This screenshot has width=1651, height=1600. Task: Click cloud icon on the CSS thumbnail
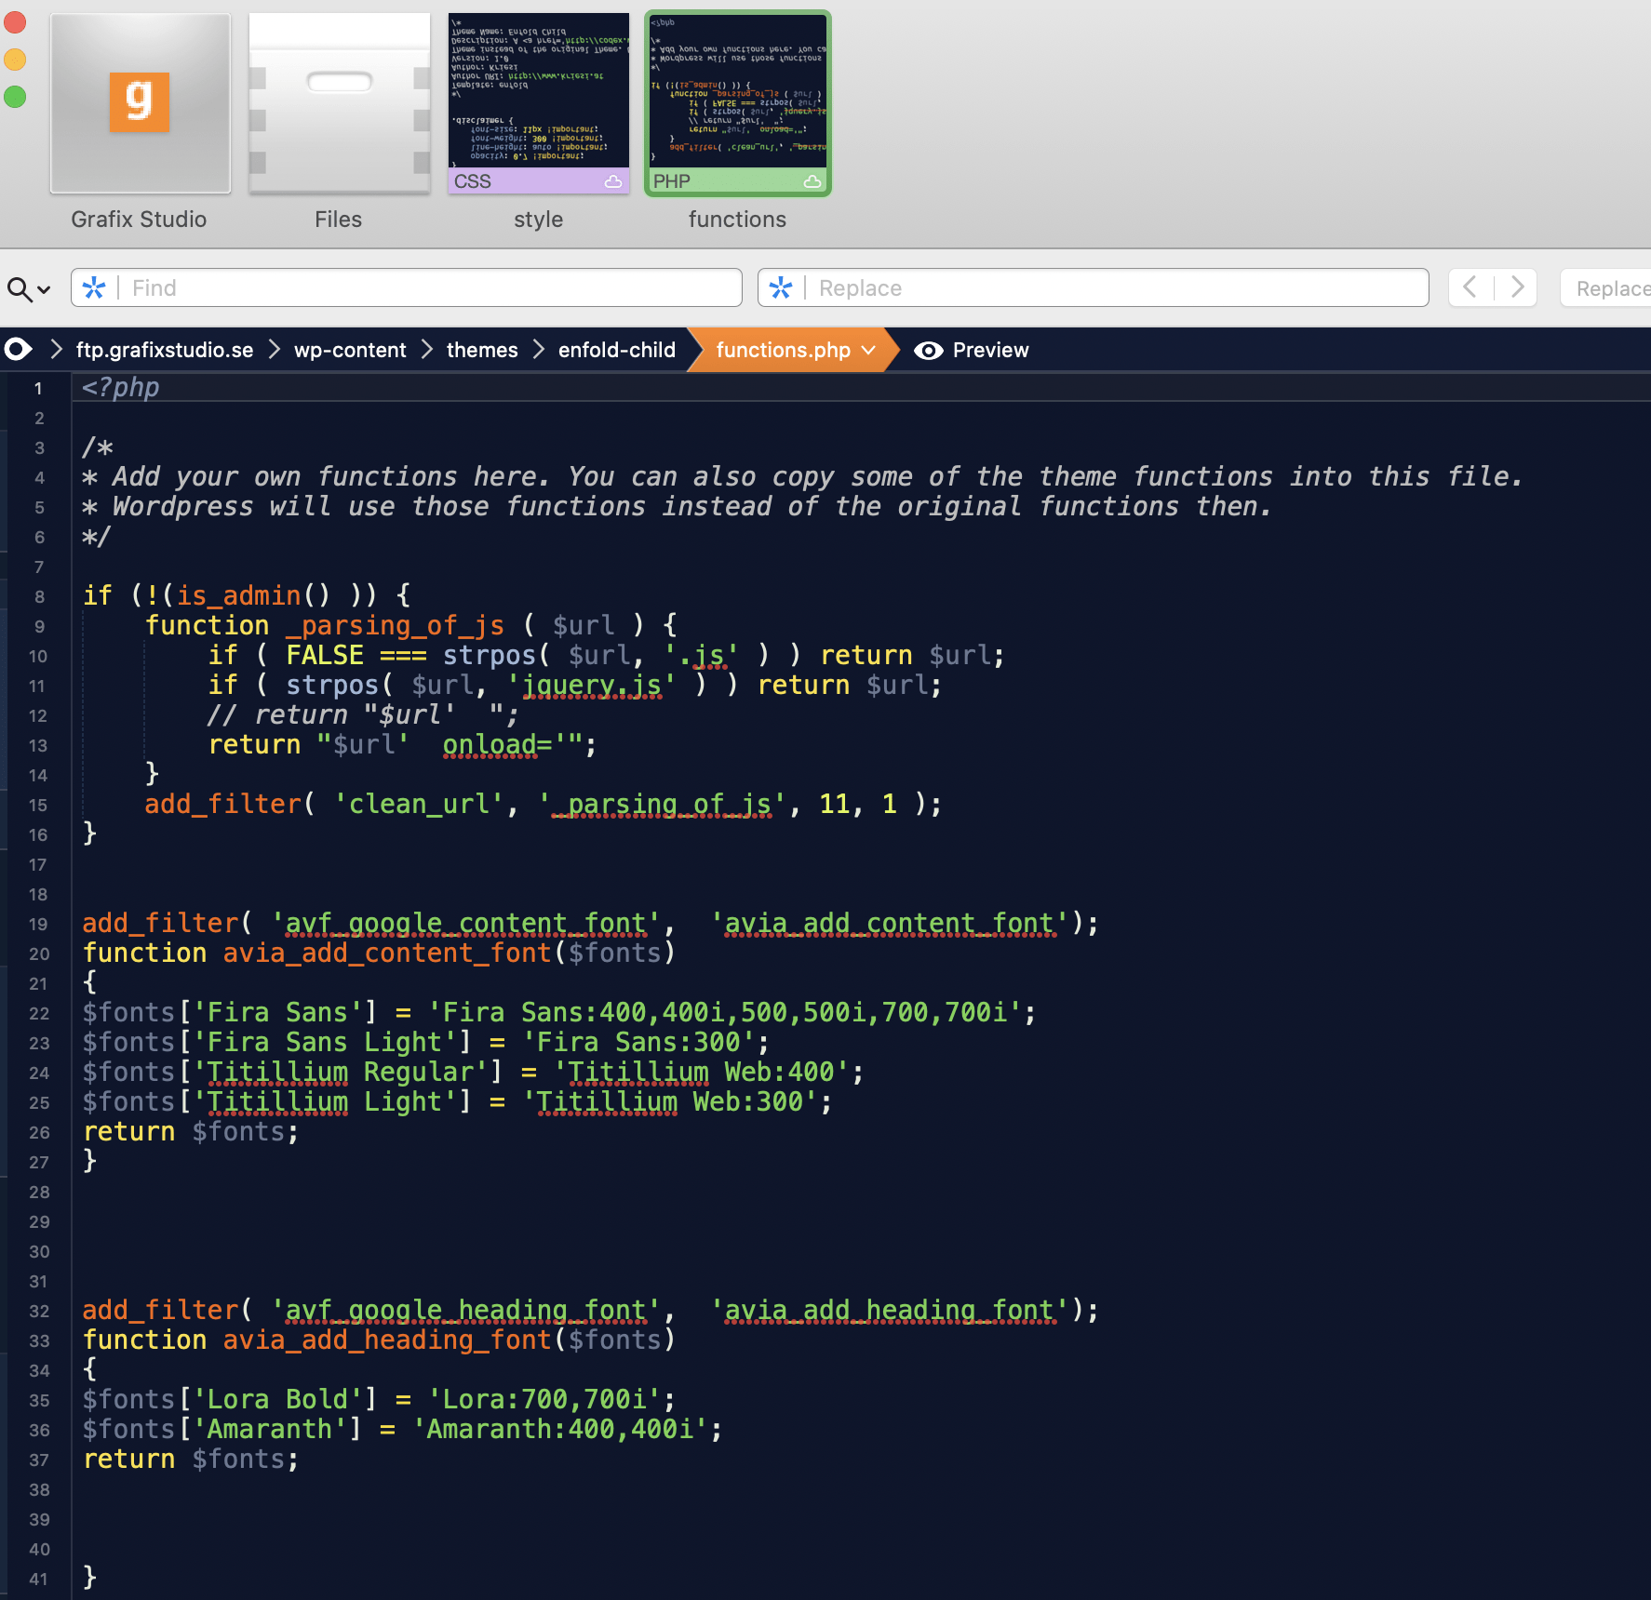(x=613, y=181)
